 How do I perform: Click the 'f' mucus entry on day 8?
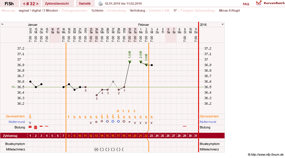(x=69, y=117)
